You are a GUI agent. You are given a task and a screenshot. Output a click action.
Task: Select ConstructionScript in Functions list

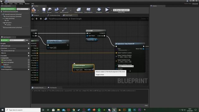9,51
